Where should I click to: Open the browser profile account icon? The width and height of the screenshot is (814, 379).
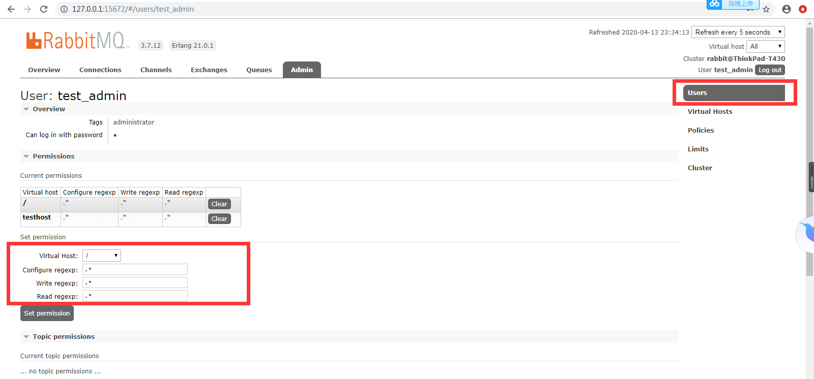click(787, 9)
